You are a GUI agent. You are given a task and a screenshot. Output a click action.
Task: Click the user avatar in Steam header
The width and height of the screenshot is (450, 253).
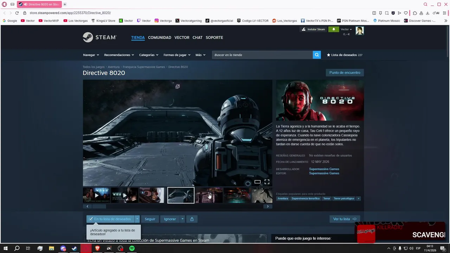(x=359, y=31)
